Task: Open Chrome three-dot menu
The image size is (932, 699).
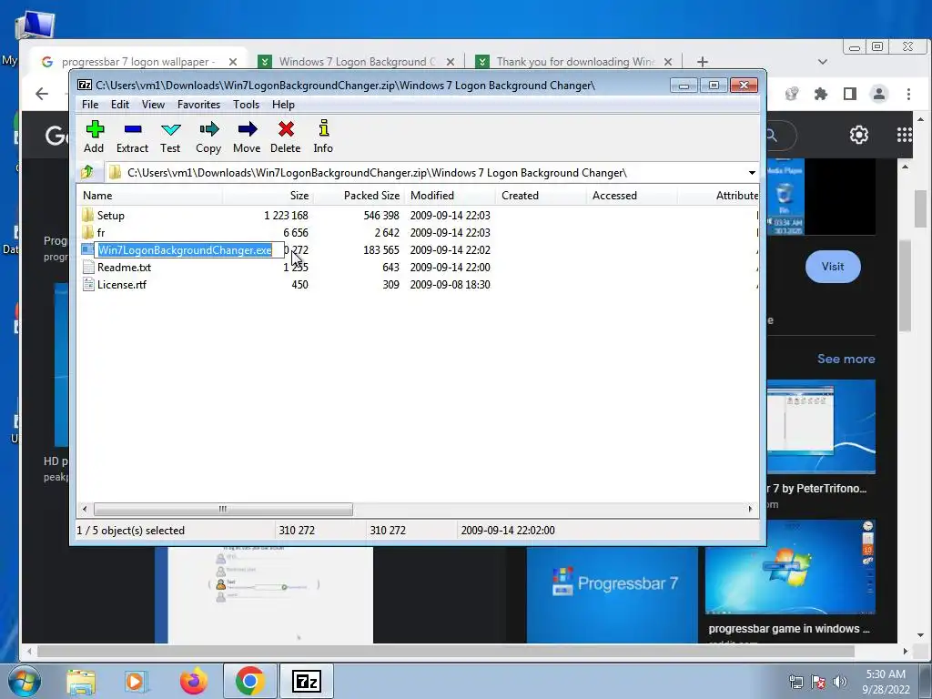Action: click(908, 94)
